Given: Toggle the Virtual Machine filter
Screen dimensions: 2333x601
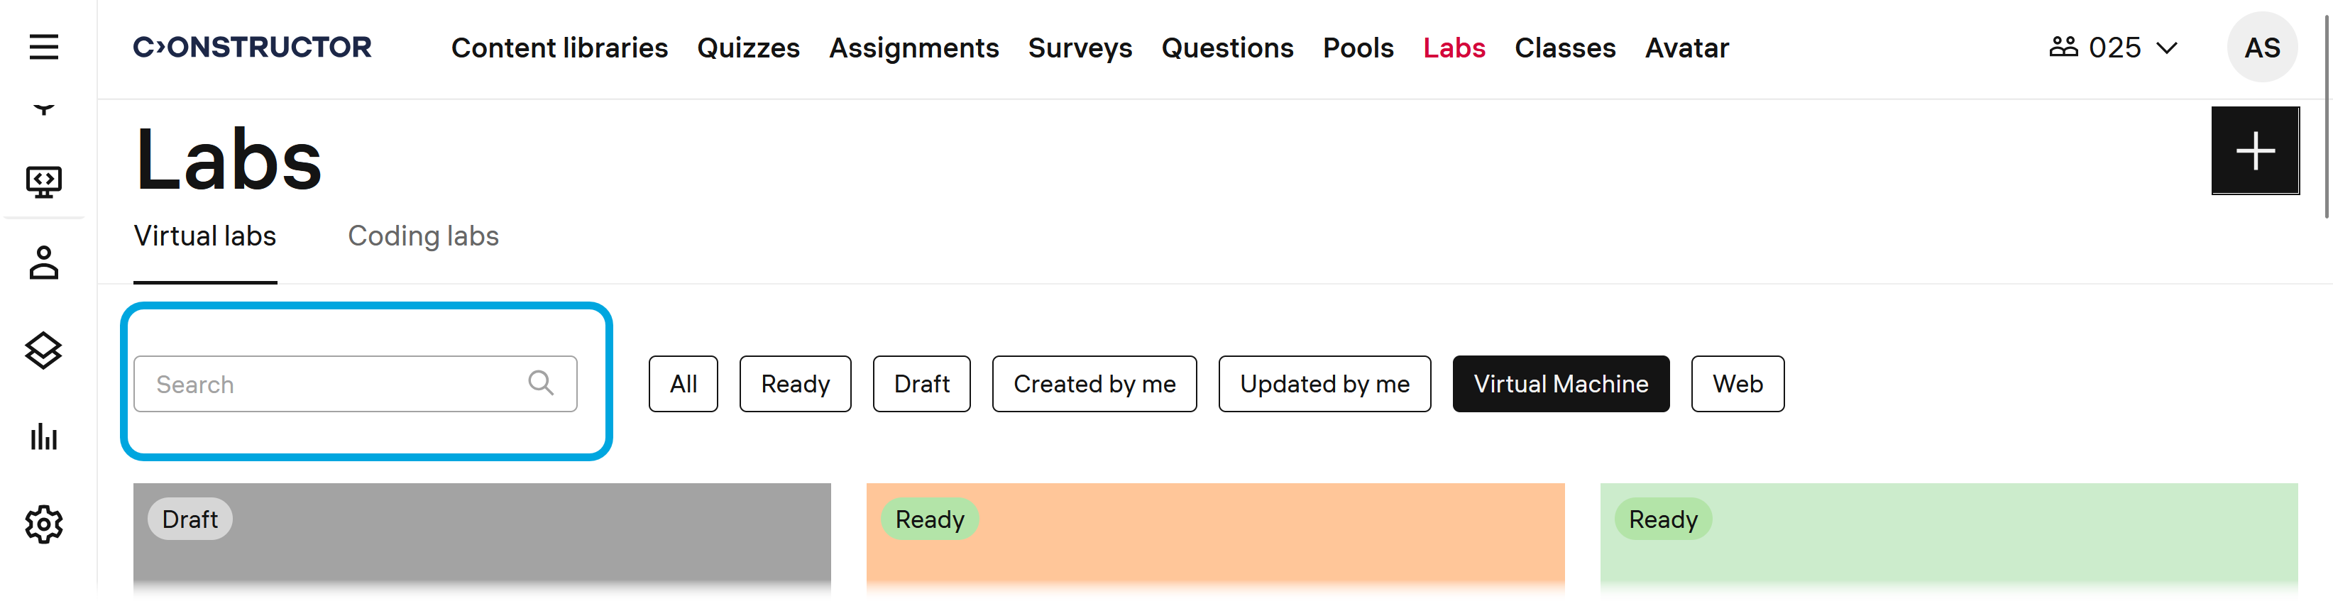Looking at the screenshot, I should point(1559,384).
